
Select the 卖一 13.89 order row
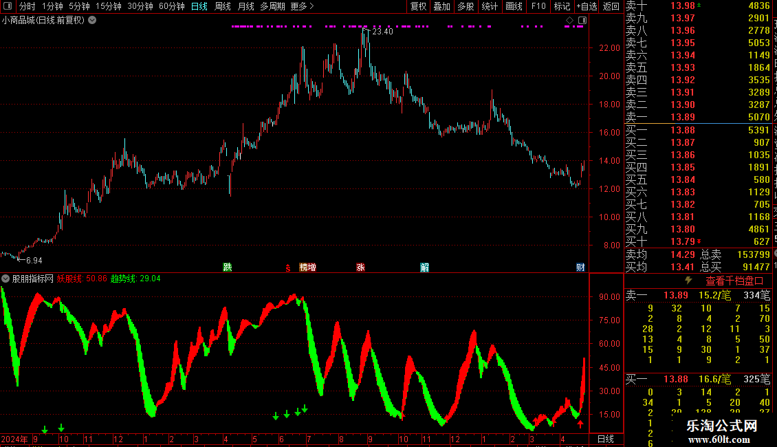[698, 117]
